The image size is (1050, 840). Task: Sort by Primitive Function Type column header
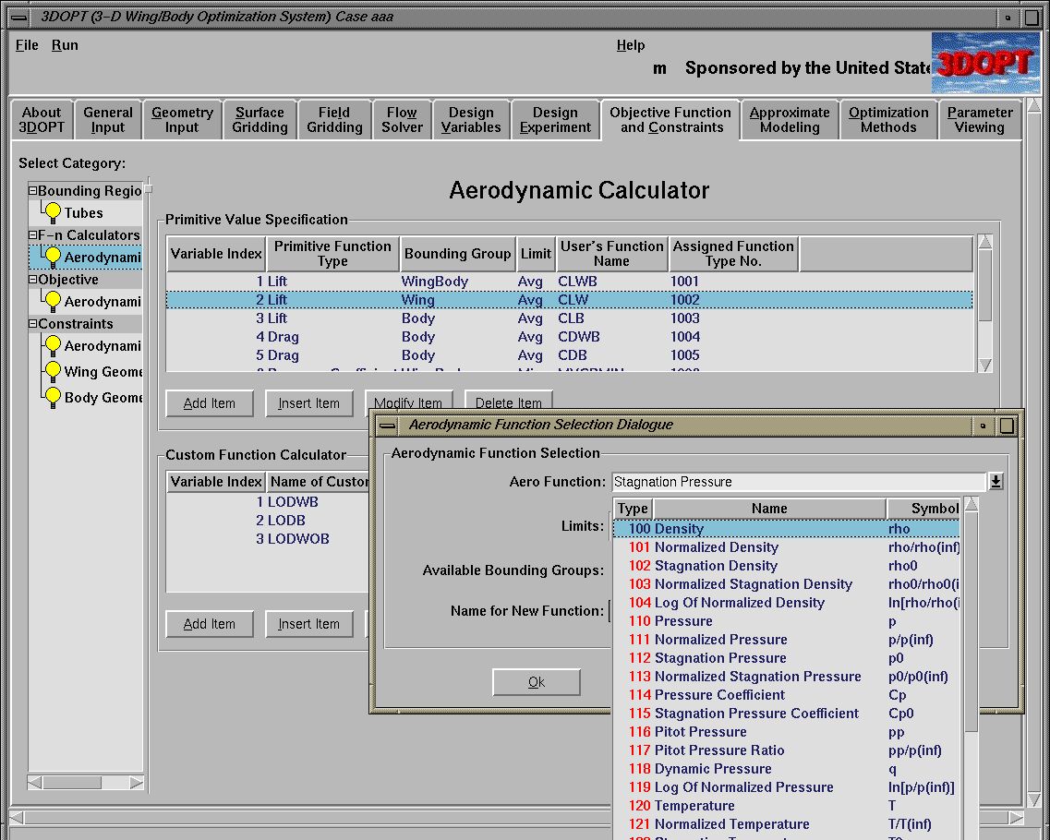point(332,254)
